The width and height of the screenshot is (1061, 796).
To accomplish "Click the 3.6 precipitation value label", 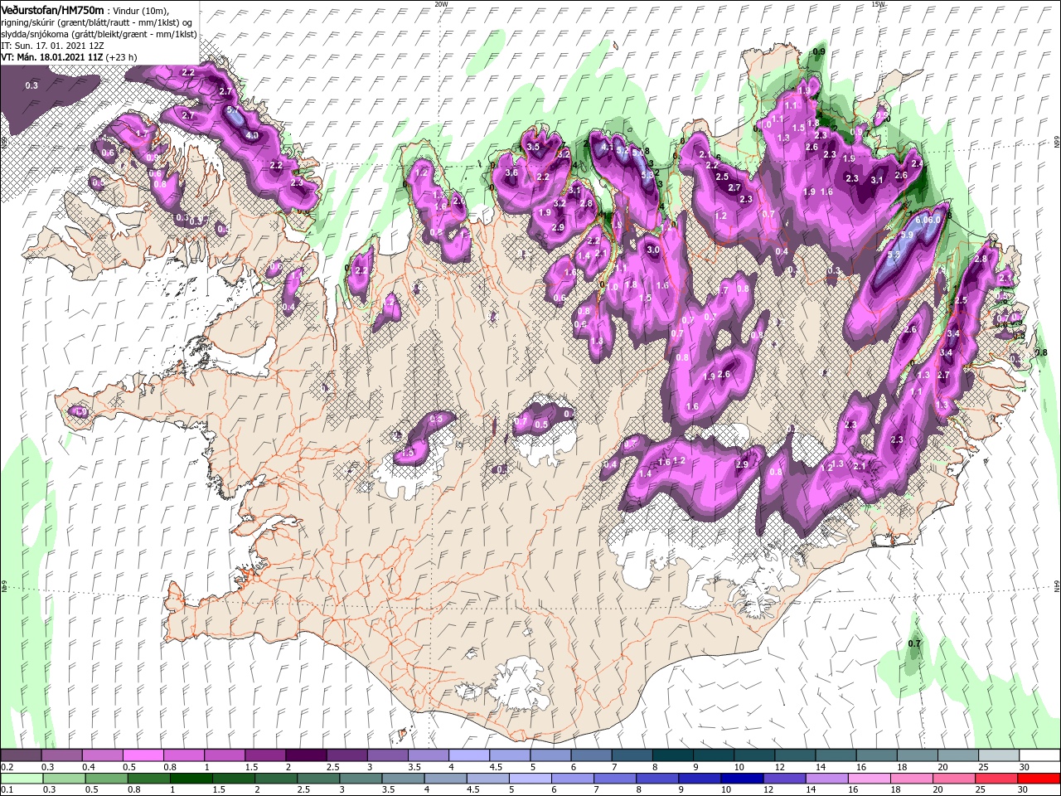I will 511,172.
